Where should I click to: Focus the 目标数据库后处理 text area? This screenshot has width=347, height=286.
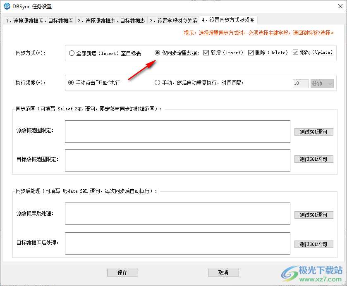pyautogui.click(x=177, y=243)
